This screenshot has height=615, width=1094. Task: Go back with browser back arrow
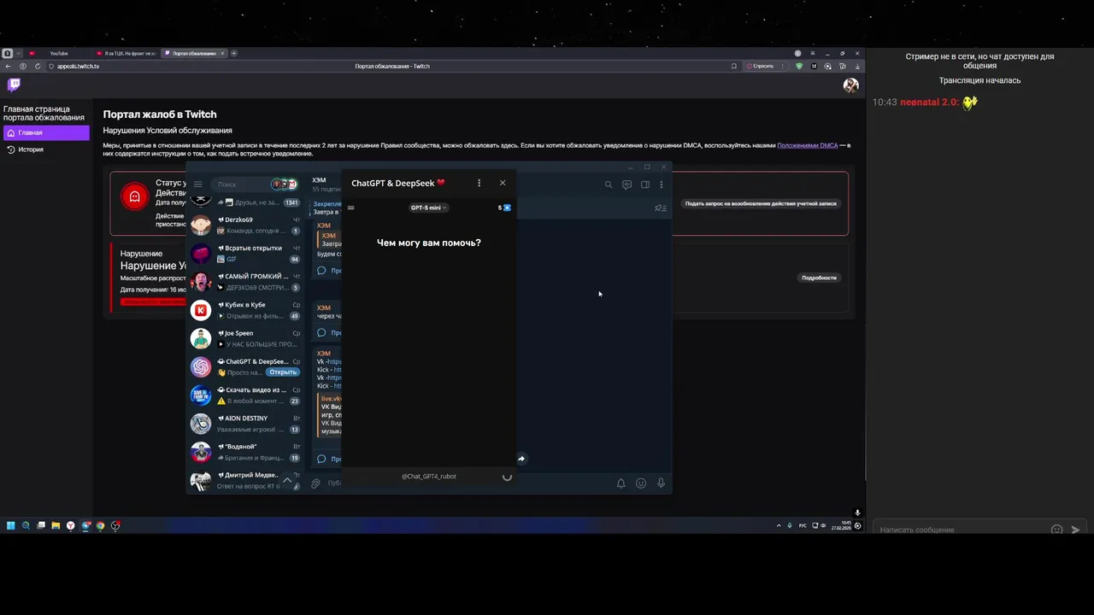pos(8,66)
